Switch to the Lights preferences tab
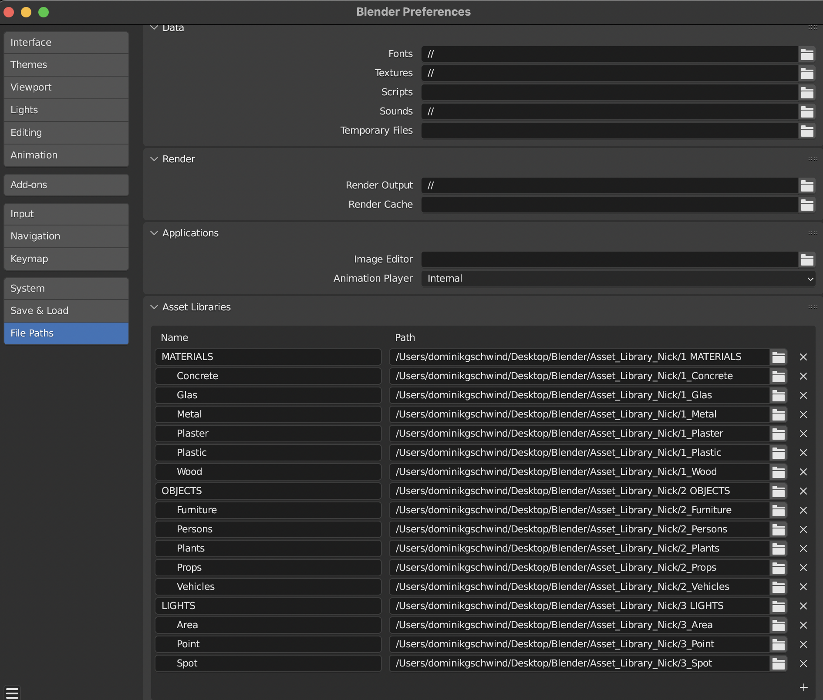 click(x=66, y=110)
